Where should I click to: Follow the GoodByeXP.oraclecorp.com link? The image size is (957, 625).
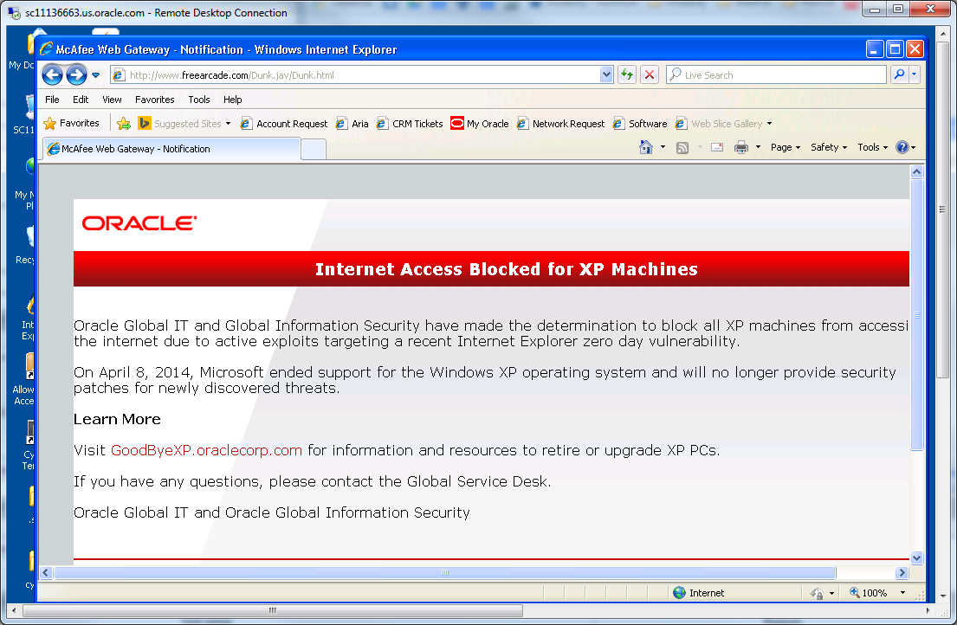(206, 450)
